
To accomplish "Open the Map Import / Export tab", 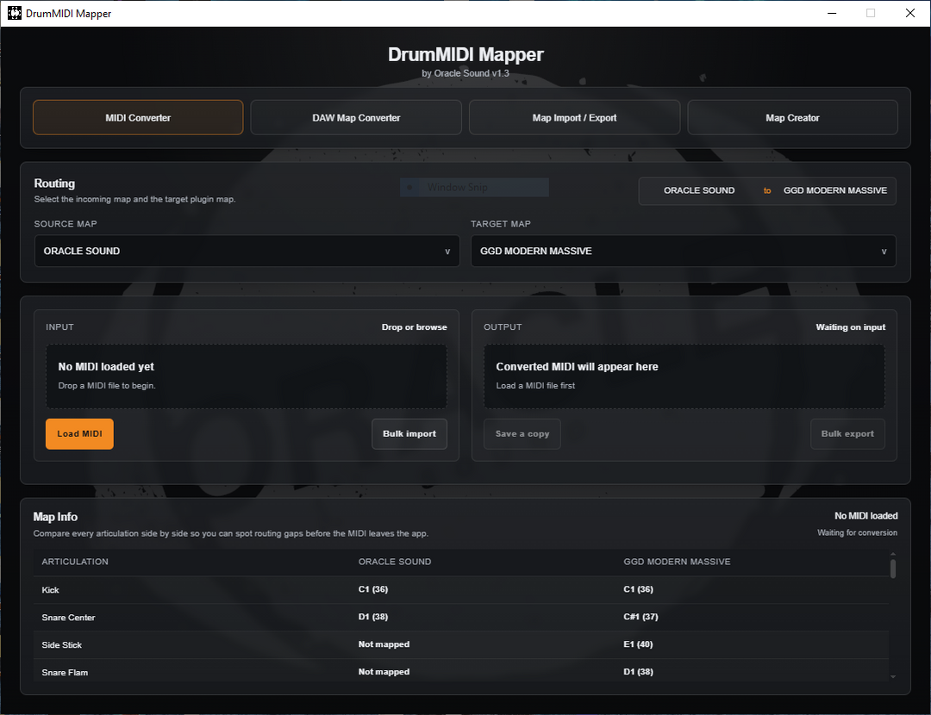I will pyautogui.click(x=574, y=117).
